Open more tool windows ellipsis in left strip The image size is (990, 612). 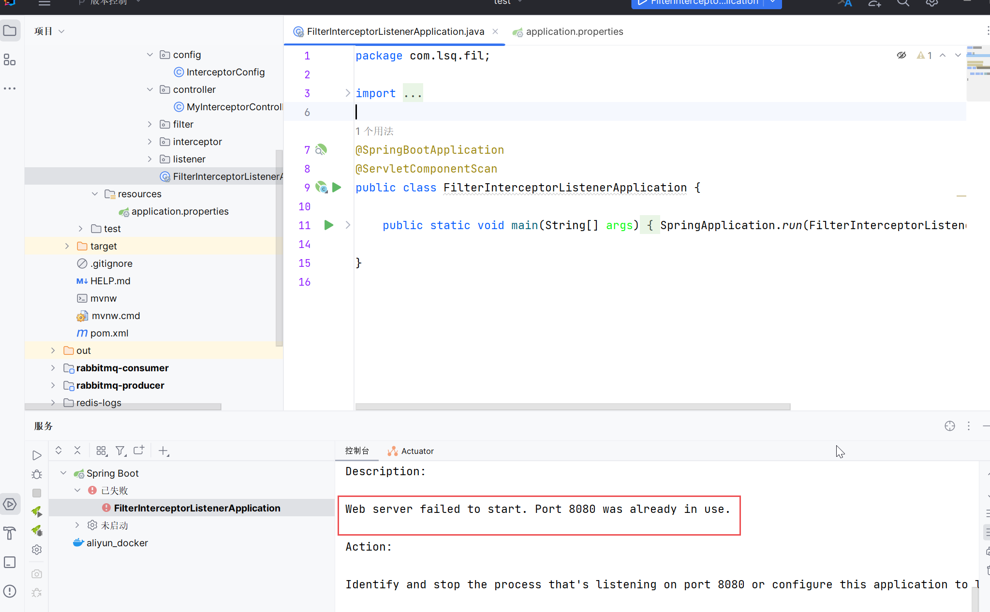(x=10, y=88)
